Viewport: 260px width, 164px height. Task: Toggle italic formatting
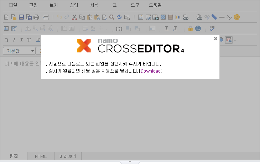tap(14, 40)
